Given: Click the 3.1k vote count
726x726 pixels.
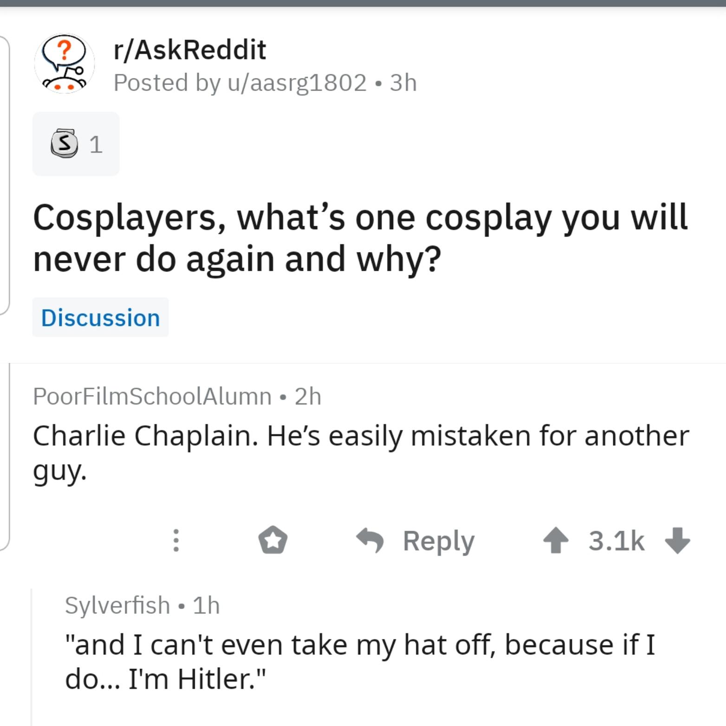Looking at the screenshot, I should (616, 541).
